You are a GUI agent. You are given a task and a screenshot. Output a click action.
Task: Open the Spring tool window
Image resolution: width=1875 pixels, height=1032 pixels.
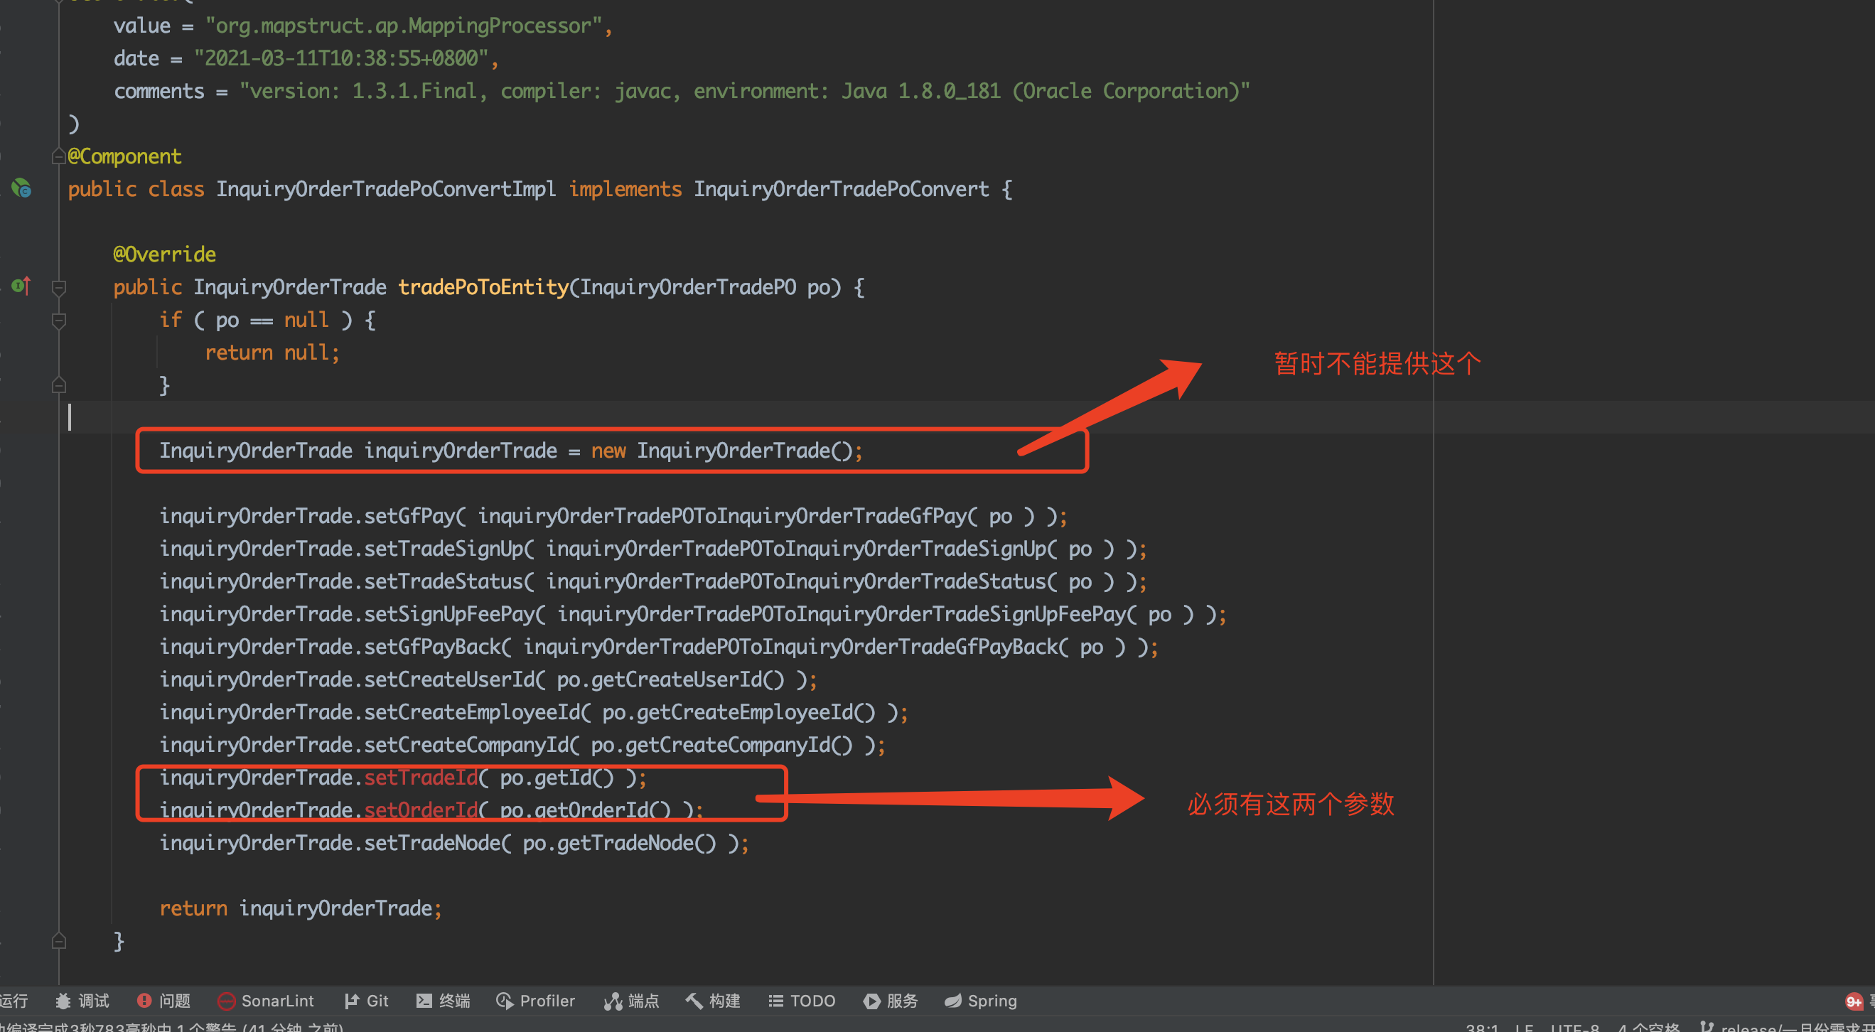(x=980, y=1001)
